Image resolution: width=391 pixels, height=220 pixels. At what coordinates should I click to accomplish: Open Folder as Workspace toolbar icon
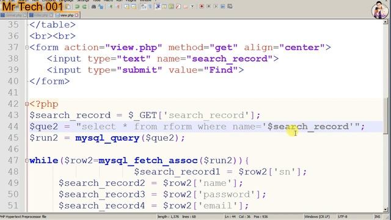coord(185,7)
